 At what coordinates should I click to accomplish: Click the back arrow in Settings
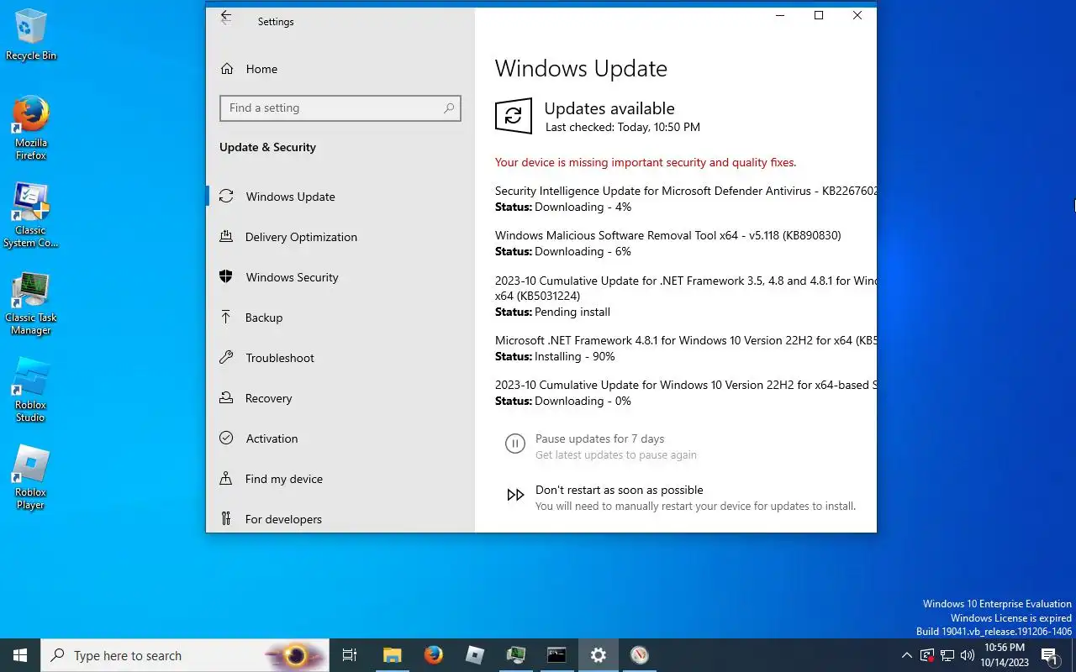[x=225, y=17]
